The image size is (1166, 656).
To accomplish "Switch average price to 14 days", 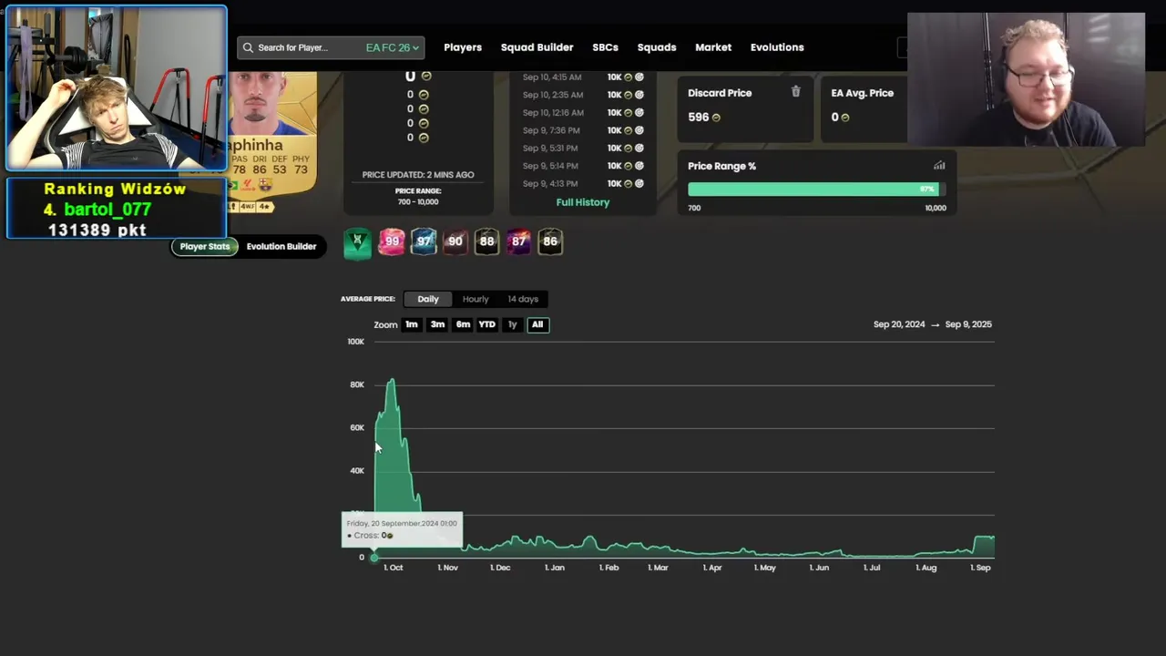I will 523,299.
